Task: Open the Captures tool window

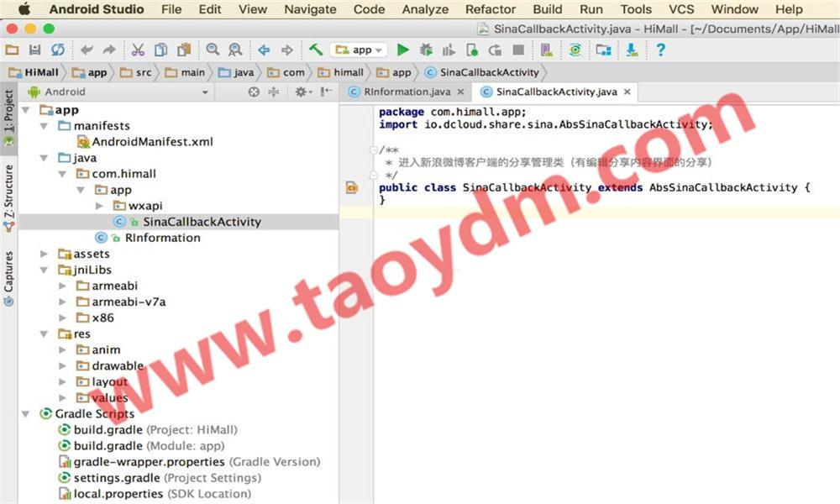Action: (8, 279)
